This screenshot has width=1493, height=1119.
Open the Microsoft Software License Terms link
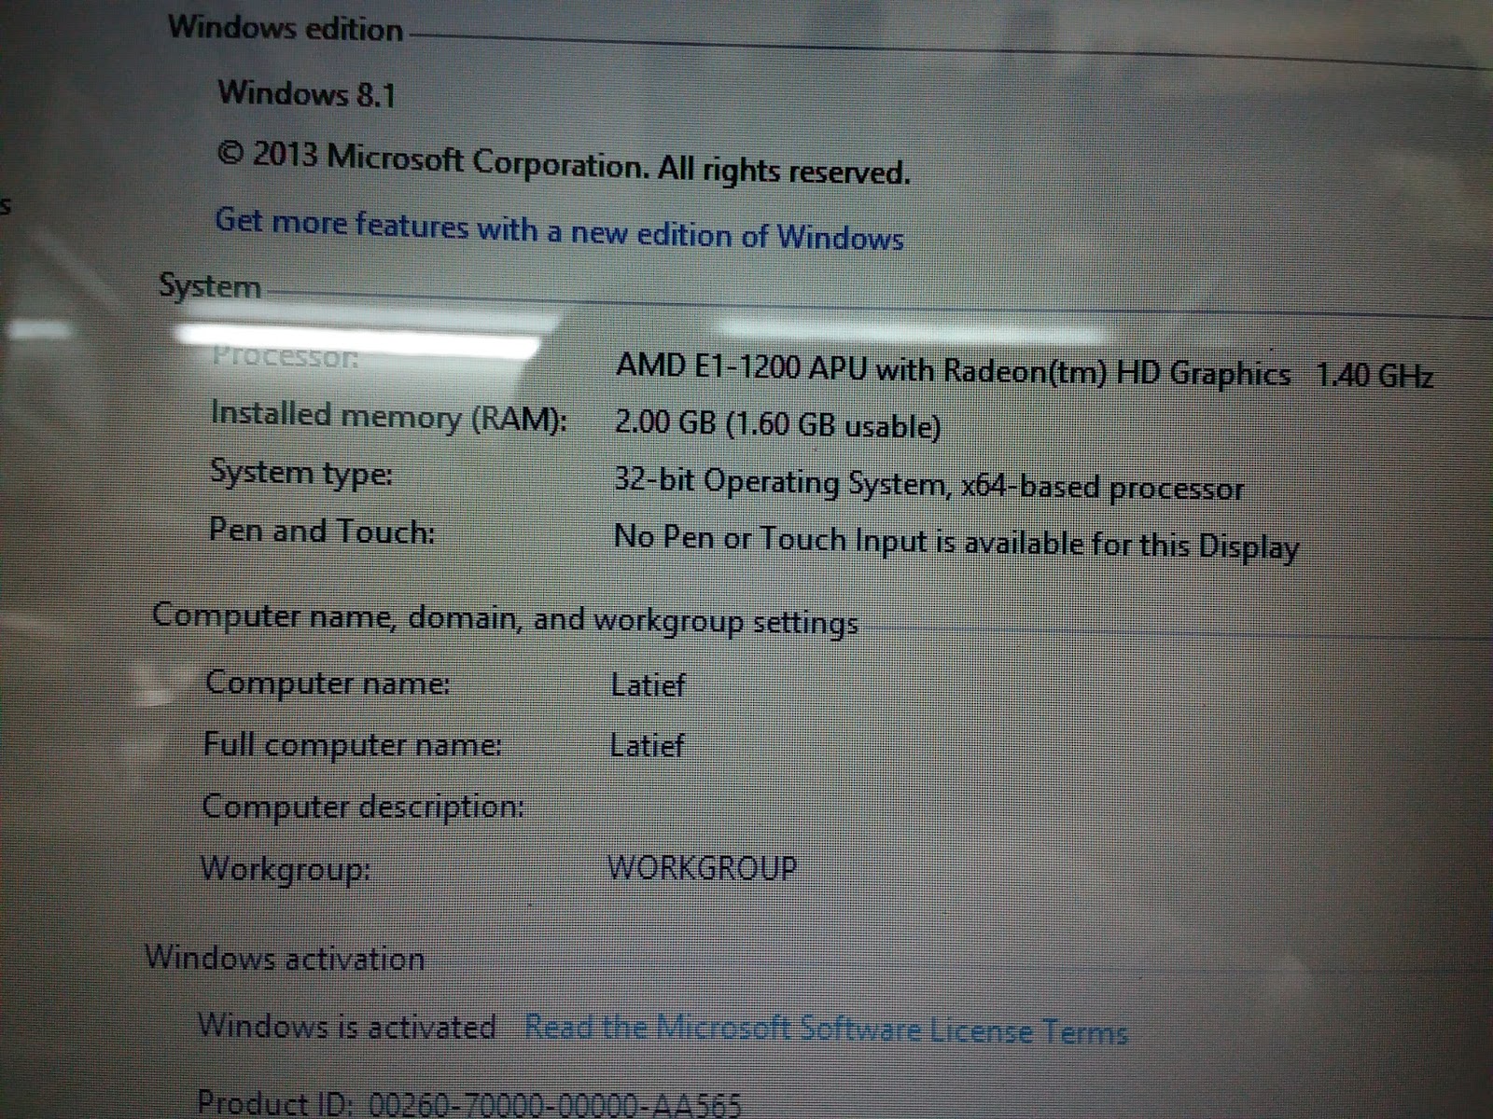[x=826, y=1029]
